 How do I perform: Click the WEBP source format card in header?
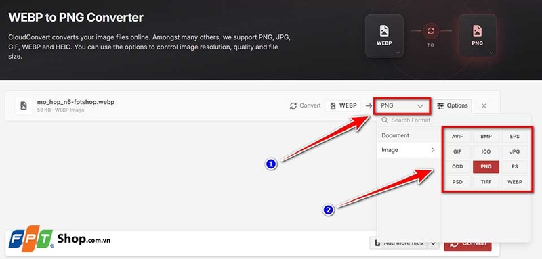point(384,36)
